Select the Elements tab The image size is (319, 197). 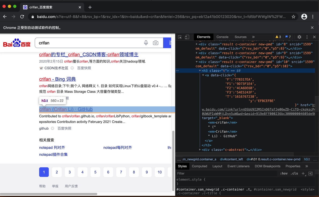pyautogui.click(x=204, y=37)
